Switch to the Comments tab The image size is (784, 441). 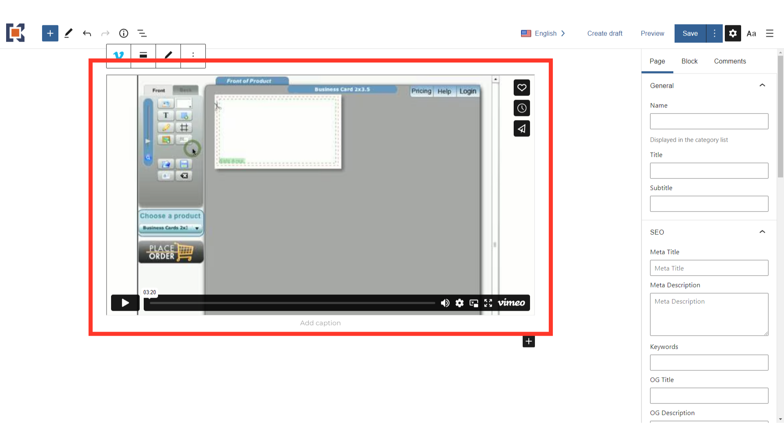click(x=730, y=61)
